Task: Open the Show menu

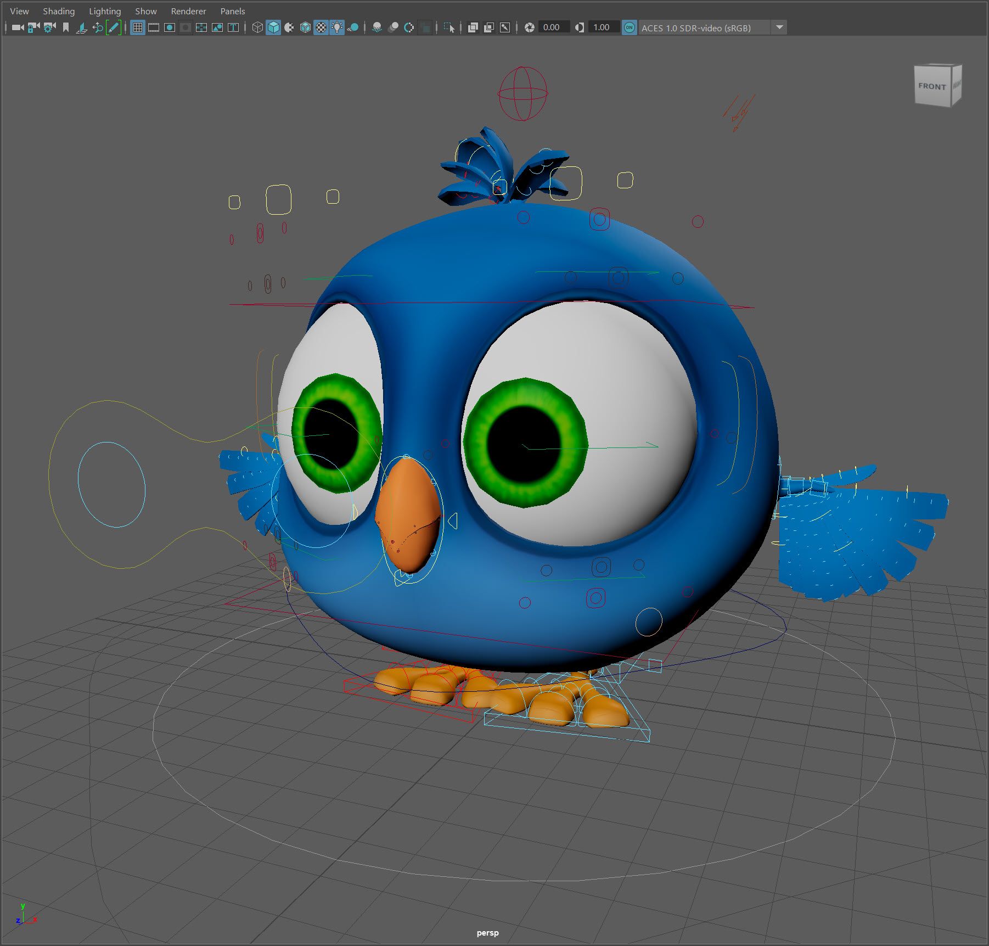Action: pyautogui.click(x=145, y=11)
